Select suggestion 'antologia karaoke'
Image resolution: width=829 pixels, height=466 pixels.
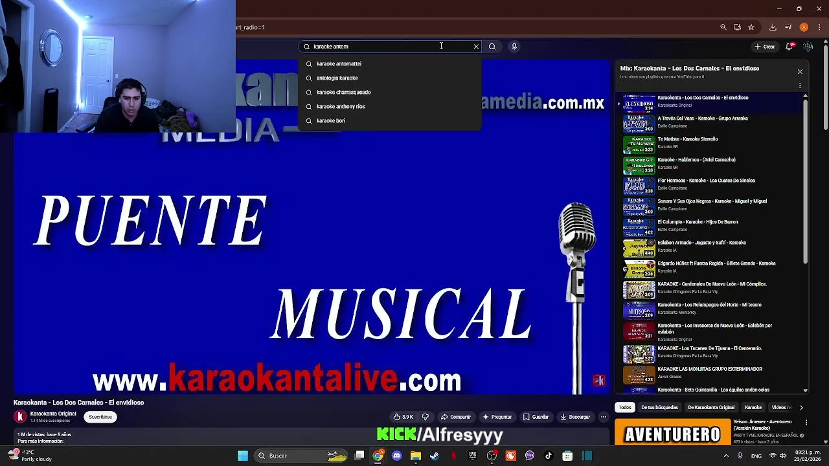click(x=390, y=78)
